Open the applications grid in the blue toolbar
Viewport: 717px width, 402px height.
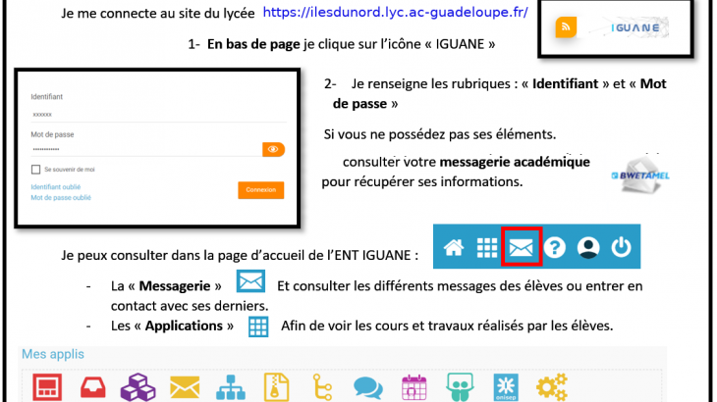coord(487,247)
